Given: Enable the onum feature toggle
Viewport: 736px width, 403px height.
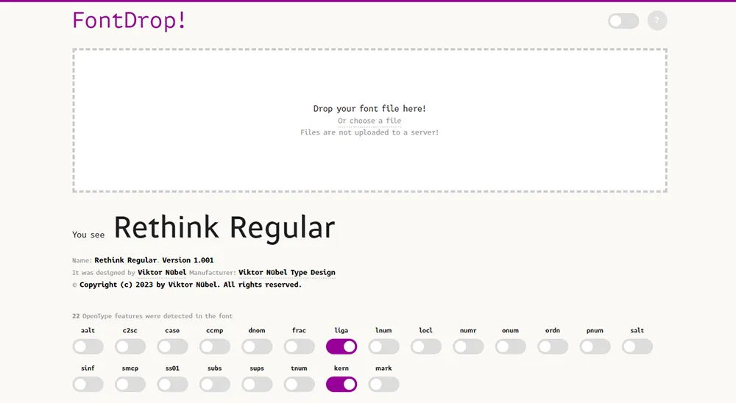Looking at the screenshot, I should (511, 346).
